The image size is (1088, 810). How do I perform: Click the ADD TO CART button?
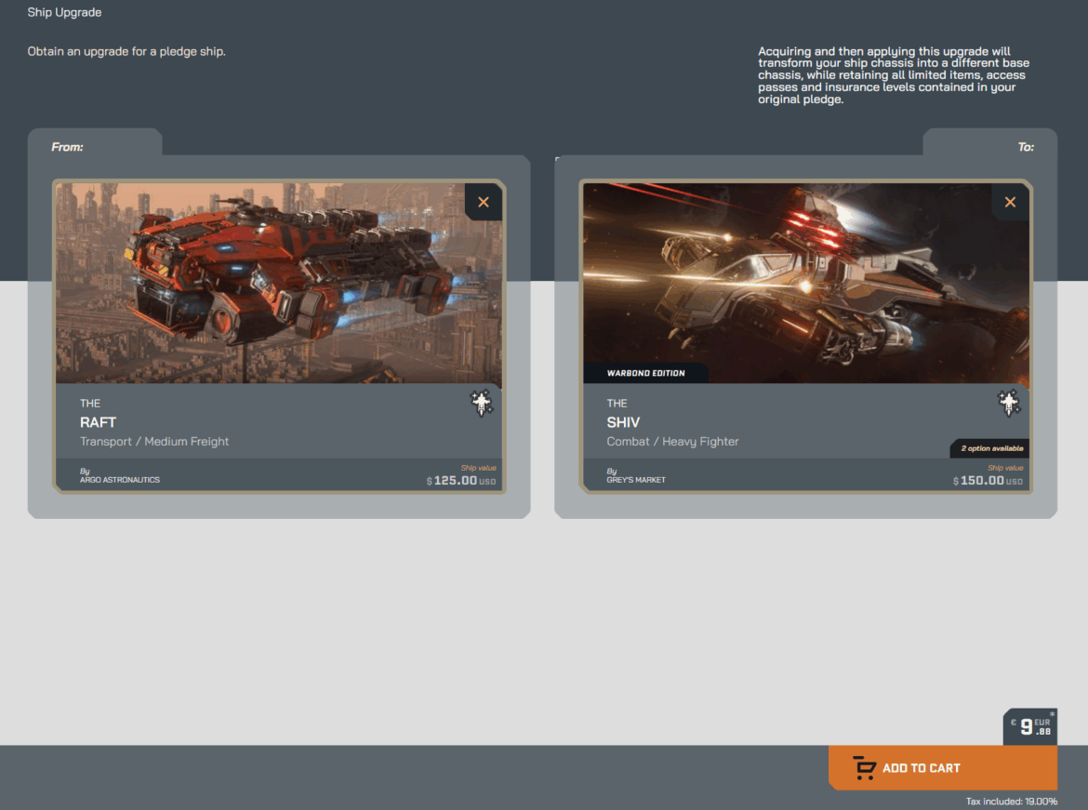942,767
